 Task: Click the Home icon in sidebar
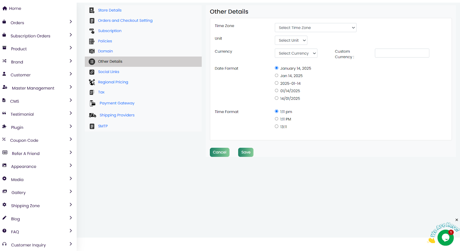[5, 8]
